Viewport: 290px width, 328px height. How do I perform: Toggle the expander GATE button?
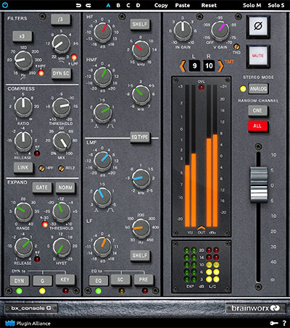pyautogui.click(x=42, y=188)
